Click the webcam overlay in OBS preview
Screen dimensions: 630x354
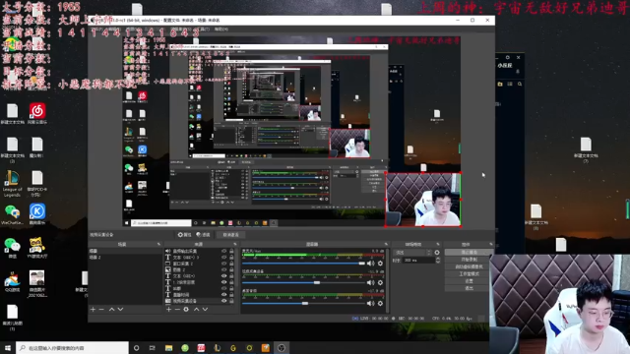pyautogui.click(x=422, y=200)
